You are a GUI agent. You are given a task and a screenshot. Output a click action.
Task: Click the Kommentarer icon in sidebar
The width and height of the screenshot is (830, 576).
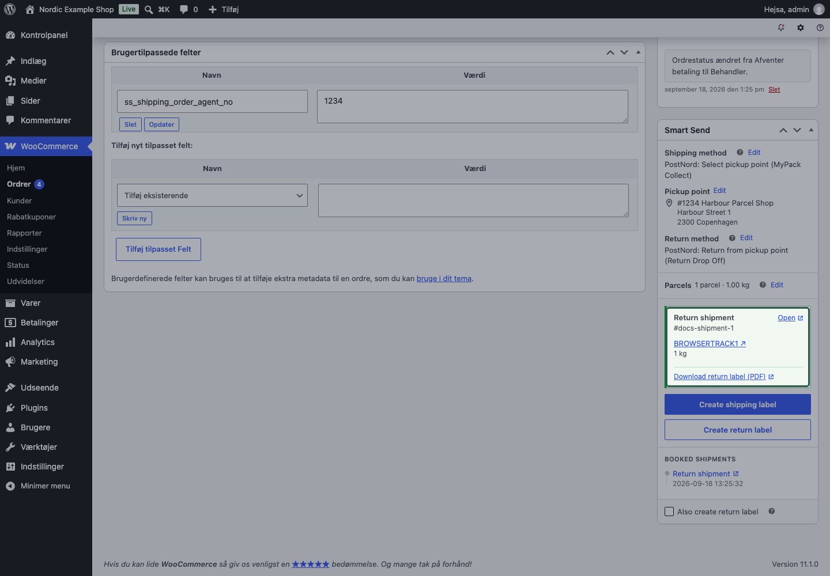(10, 120)
